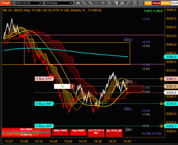Image resolution: width=178 pixels, height=145 pixels.
Task: Click the CLOSE 27 FEB label
Action: pyautogui.click(x=152, y=134)
